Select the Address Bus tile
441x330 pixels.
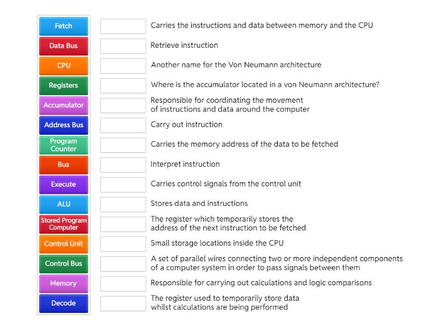point(63,125)
